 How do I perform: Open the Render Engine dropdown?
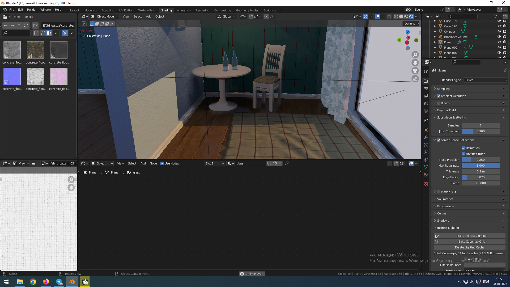(486, 80)
